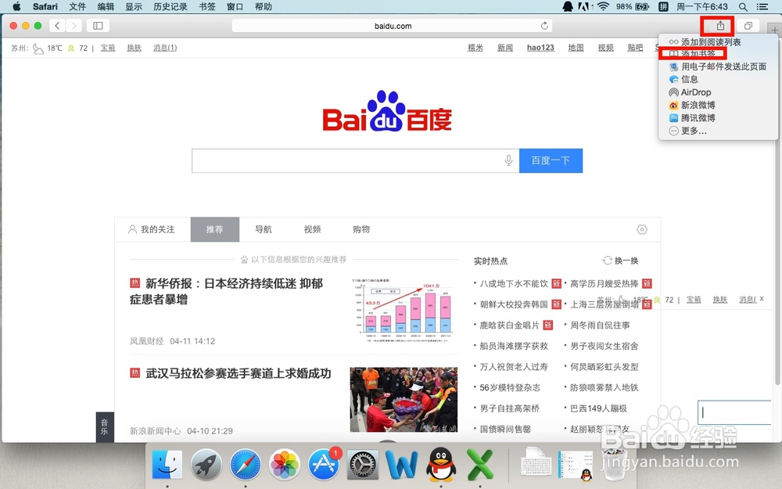Click the Wi-Fi status icon

point(604,6)
